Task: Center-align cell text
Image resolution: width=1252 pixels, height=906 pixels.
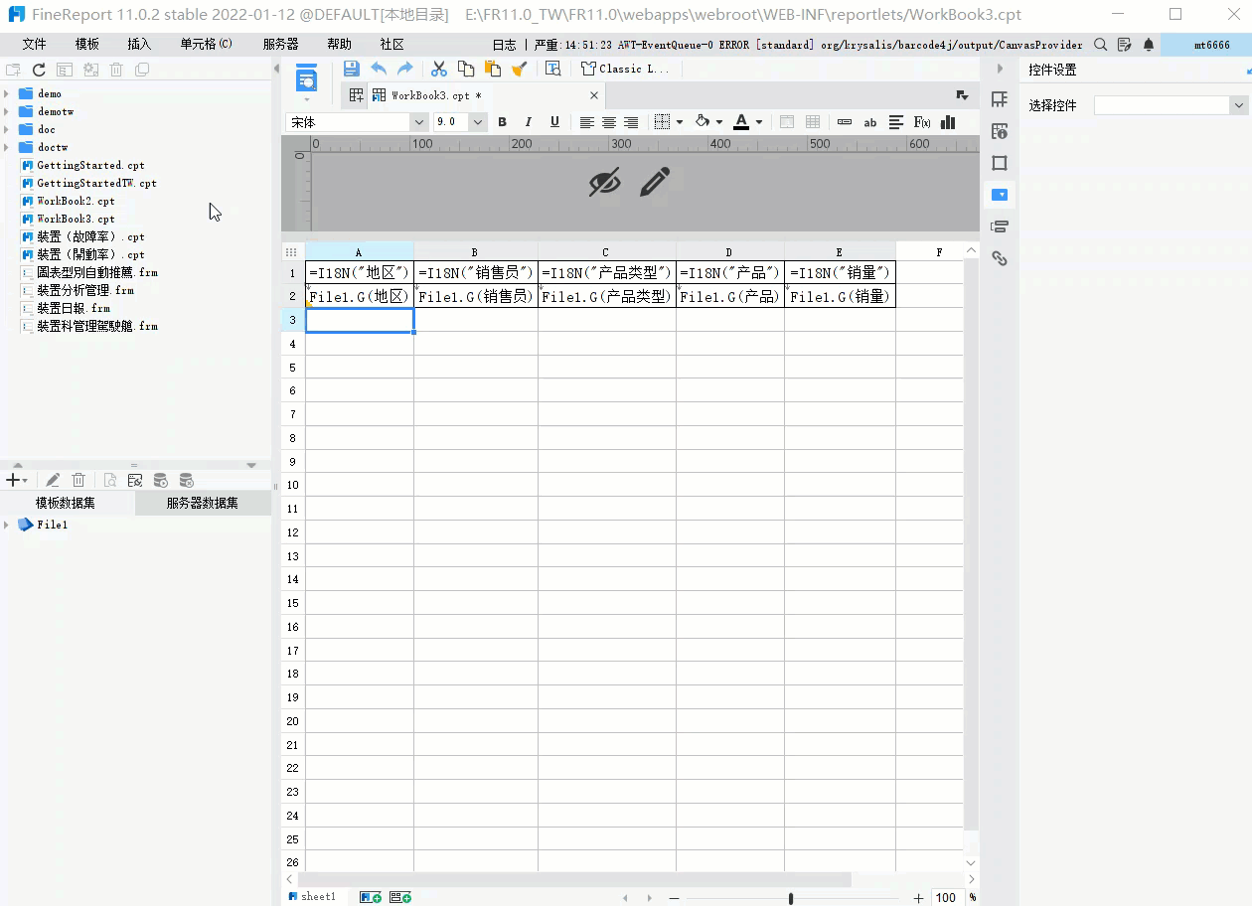Action: coord(608,122)
